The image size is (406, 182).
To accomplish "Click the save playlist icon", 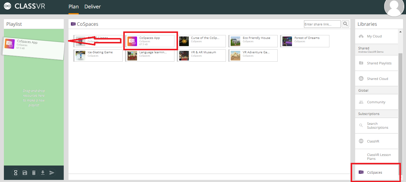I will (25, 173).
